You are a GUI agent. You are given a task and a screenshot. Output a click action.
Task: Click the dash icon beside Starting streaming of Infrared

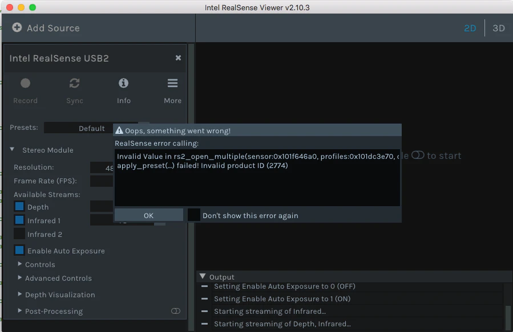click(204, 311)
